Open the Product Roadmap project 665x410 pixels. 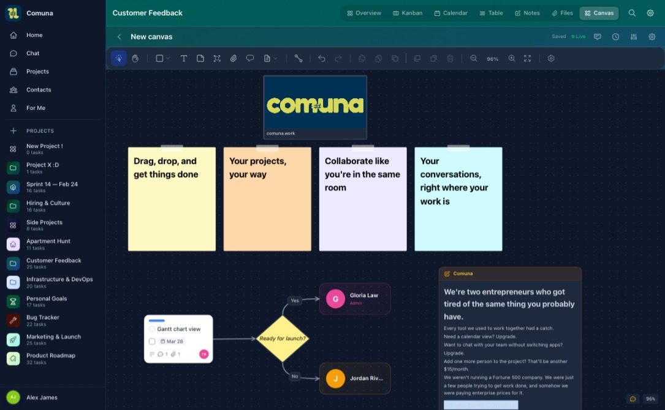click(53, 358)
